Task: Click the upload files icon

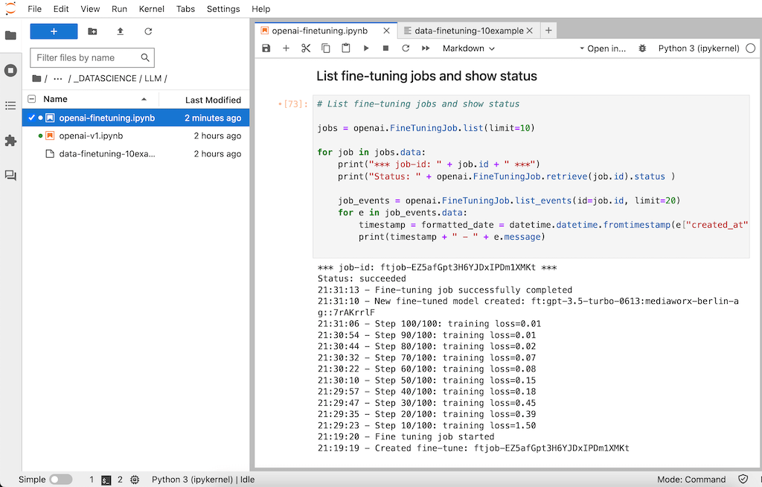Action: click(x=120, y=31)
